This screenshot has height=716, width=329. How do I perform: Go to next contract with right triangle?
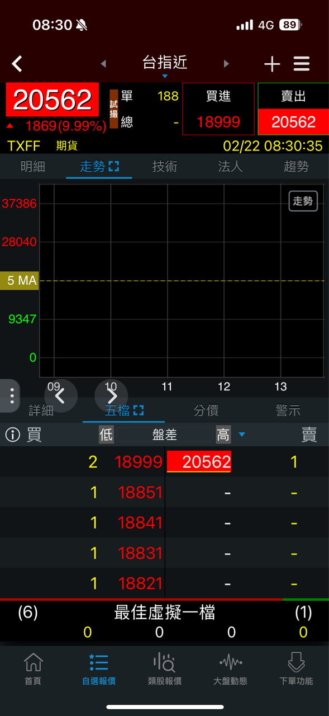click(x=226, y=64)
